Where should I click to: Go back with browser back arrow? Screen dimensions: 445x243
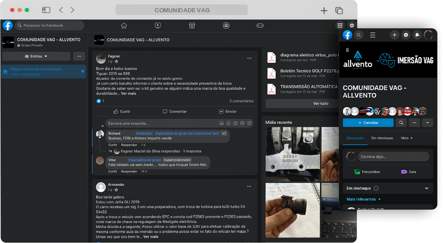pos(61,10)
